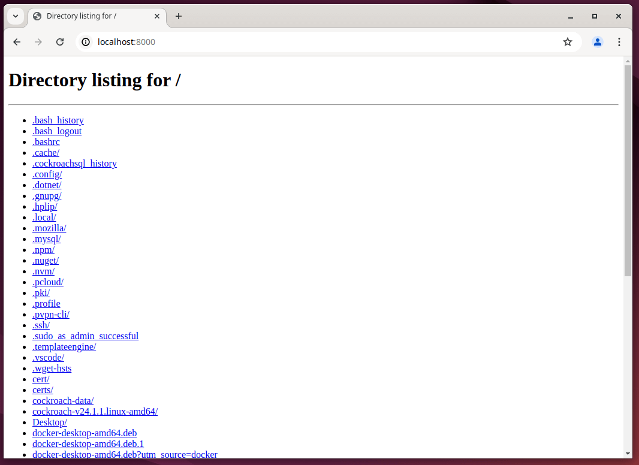Bookmark this page with the star
Image resolution: width=639 pixels, height=465 pixels.
tap(568, 42)
